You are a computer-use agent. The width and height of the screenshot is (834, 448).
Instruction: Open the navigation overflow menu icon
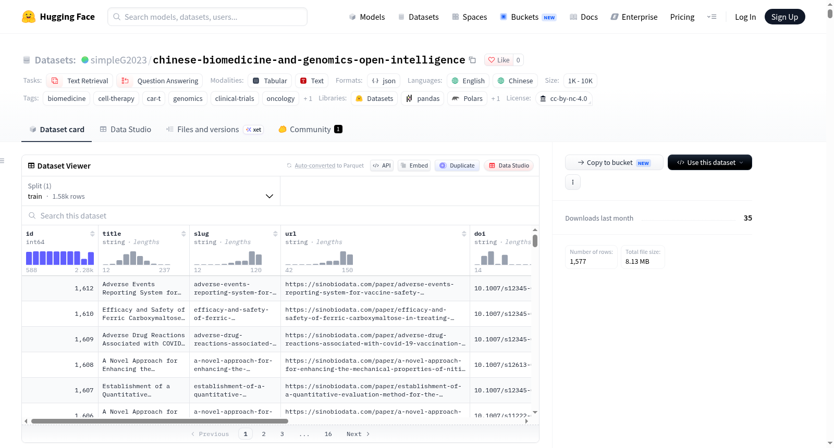(712, 17)
